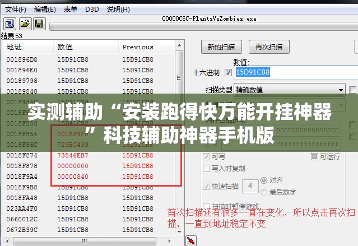Image resolution: width=358 pixels, height=246 pixels.
Task: Open the 表单 menu
Action: click(71, 10)
